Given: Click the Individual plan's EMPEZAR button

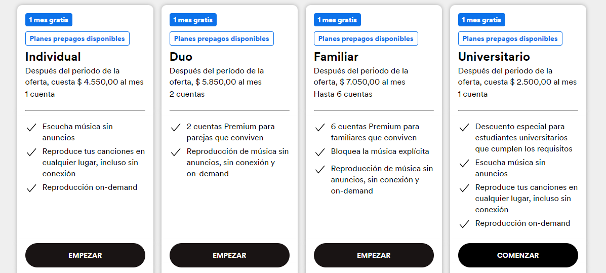Looking at the screenshot, I should click(85, 255).
